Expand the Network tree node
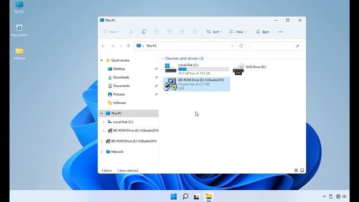 tap(102, 151)
